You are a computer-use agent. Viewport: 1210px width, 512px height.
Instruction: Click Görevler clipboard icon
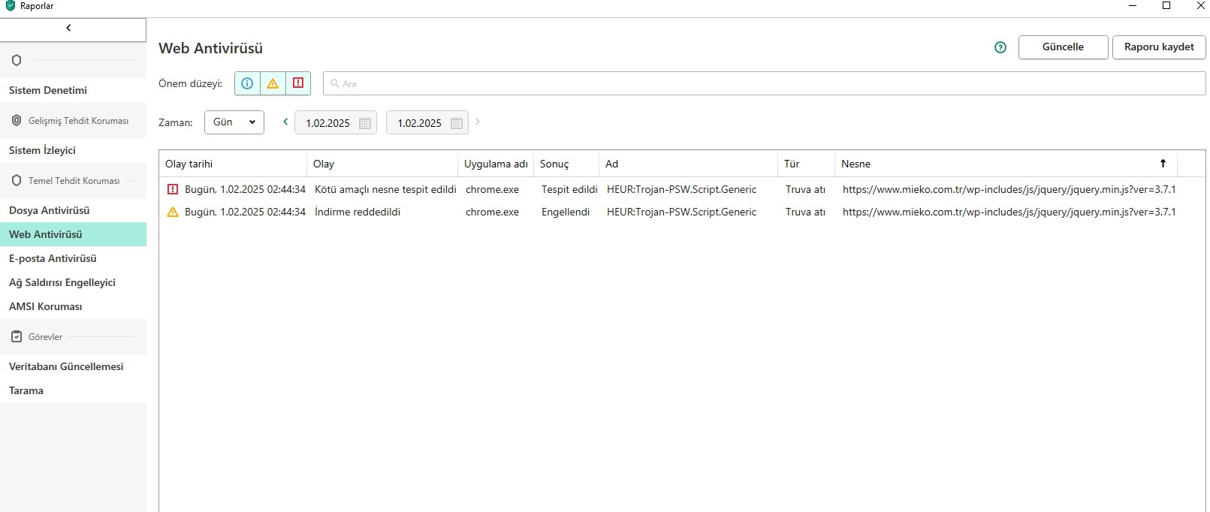coord(17,336)
